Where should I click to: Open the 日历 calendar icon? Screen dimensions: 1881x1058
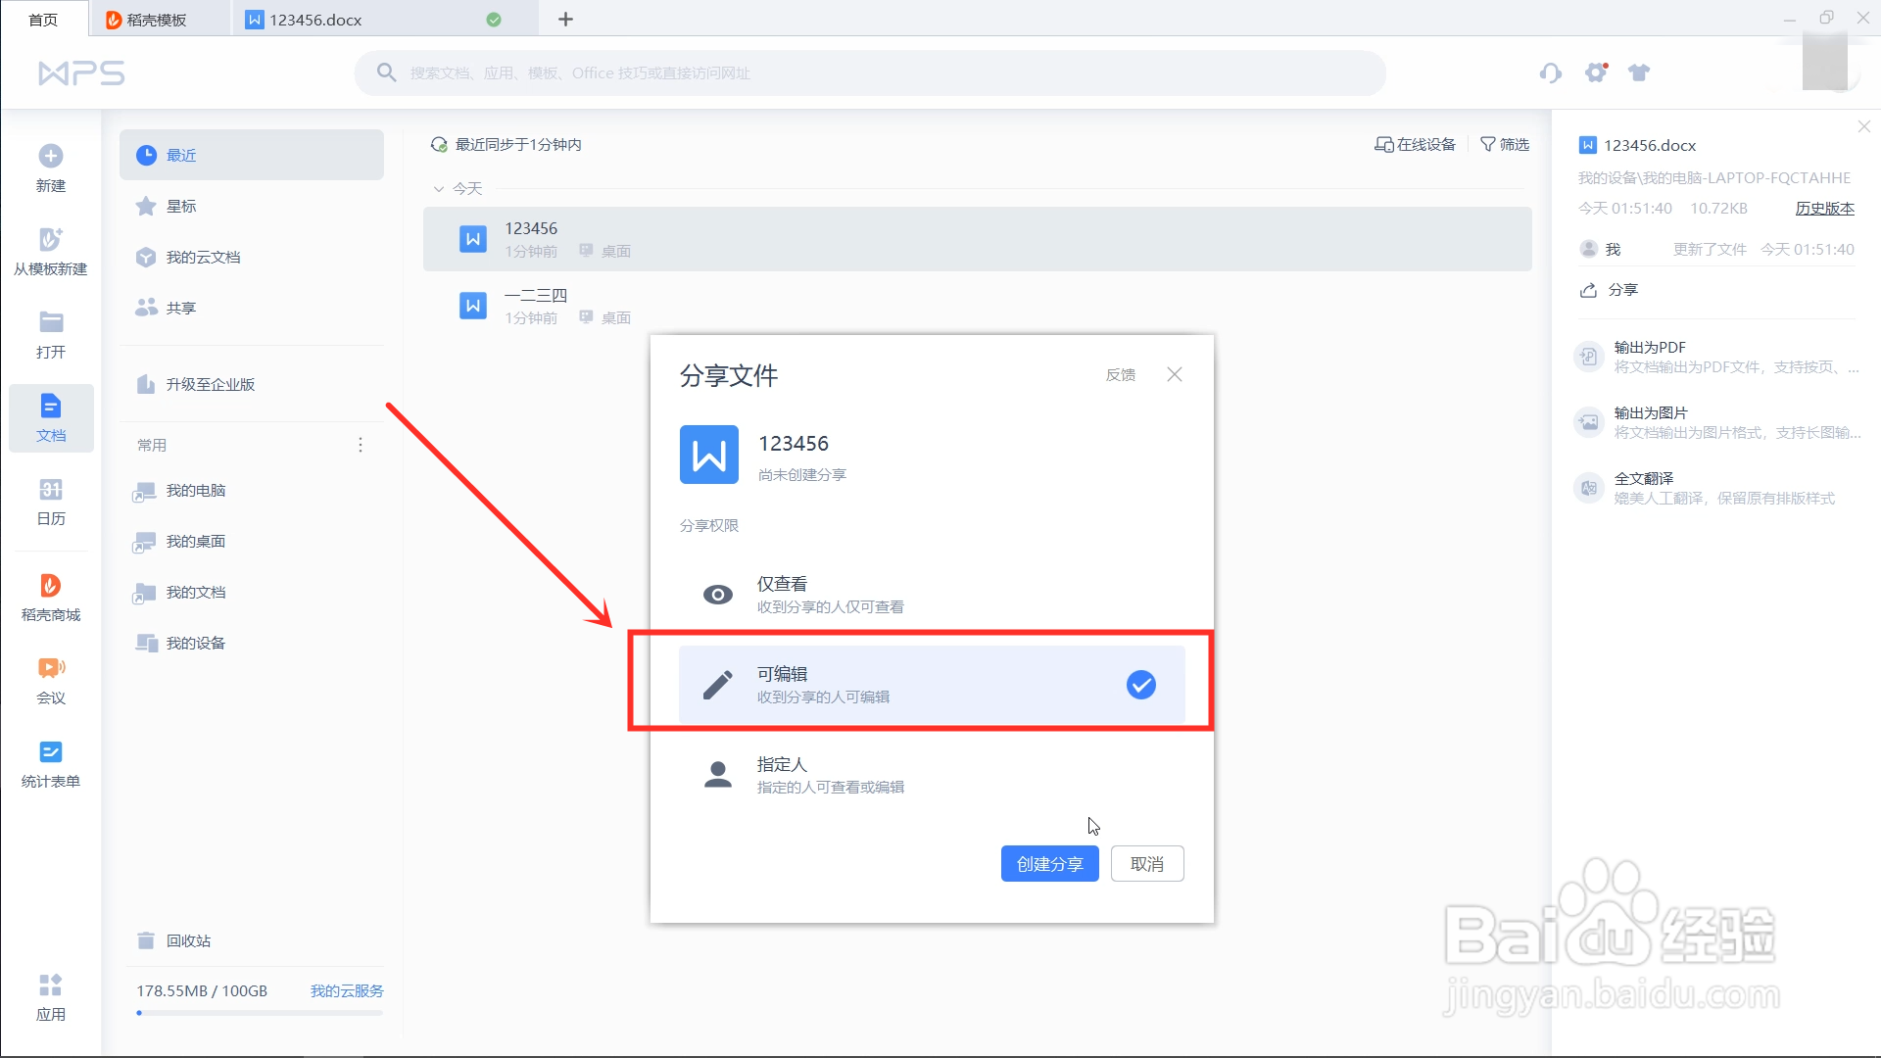[x=51, y=489]
